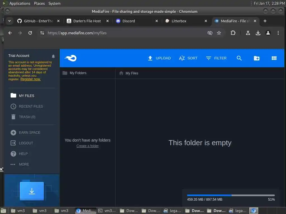286x214 pixels.
Task: Click the MediaFire flame logo
Action: (71, 58)
